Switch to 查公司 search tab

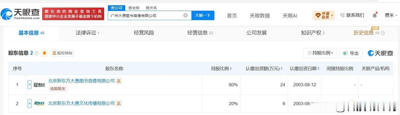pyautogui.click(x=117, y=8)
